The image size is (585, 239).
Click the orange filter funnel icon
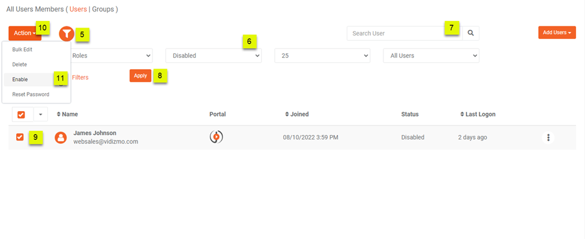click(67, 34)
